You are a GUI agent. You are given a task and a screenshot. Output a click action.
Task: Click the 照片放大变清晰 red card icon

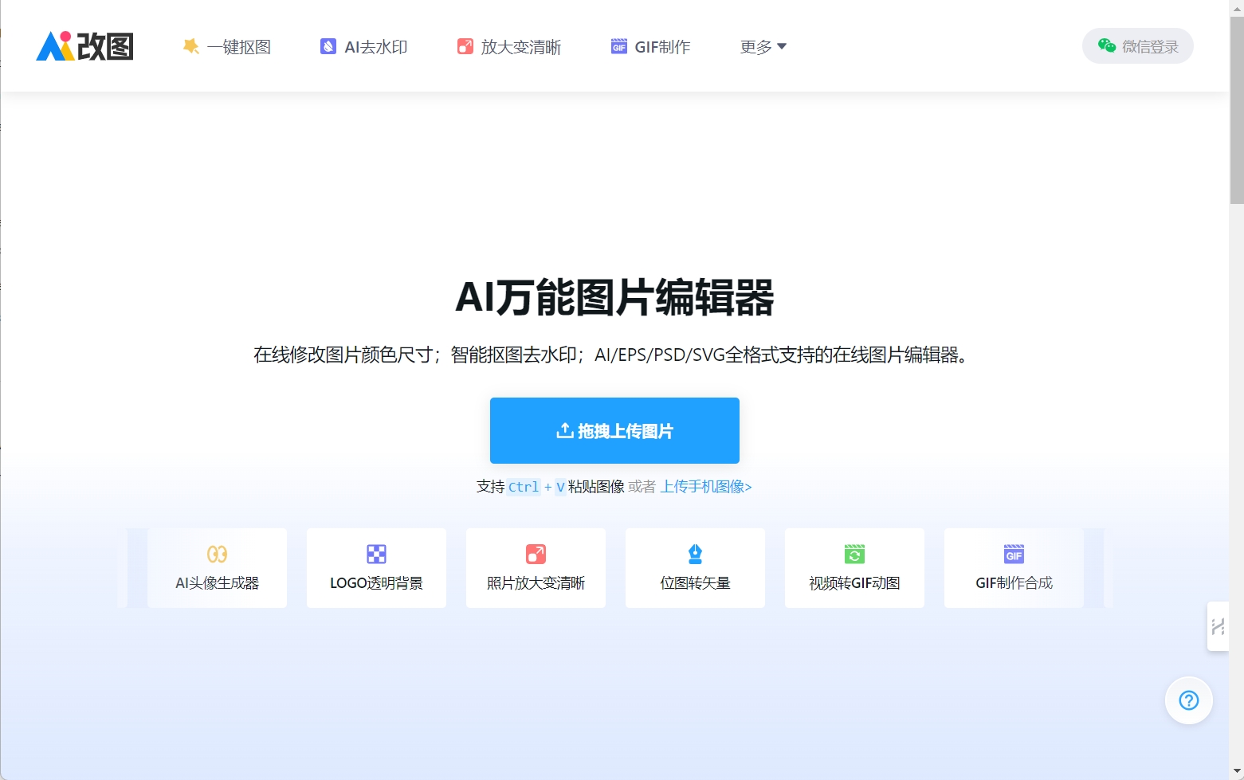pyautogui.click(x=536, y=554)
